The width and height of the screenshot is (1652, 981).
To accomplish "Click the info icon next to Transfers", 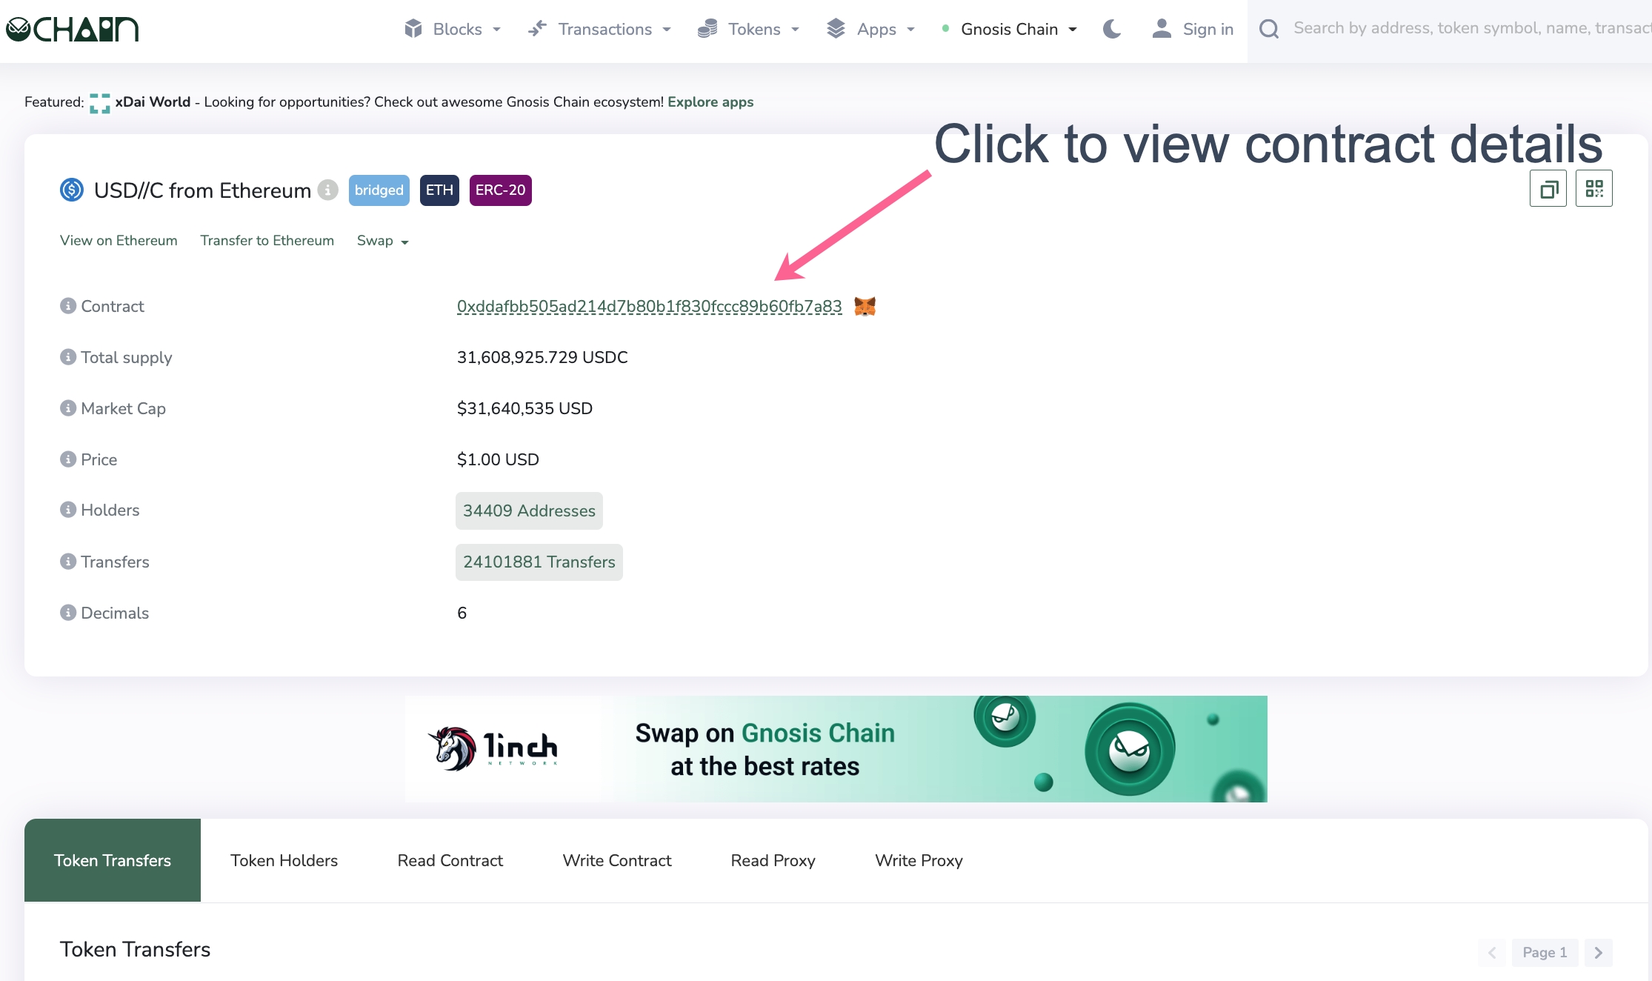I will click(x=68, y=562).
